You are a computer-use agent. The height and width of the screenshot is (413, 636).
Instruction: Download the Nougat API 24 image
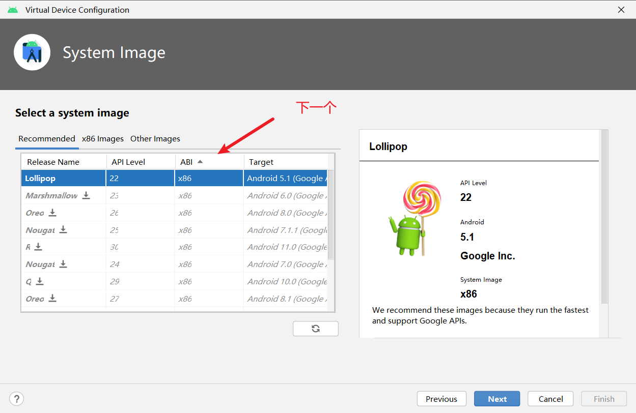63,264
